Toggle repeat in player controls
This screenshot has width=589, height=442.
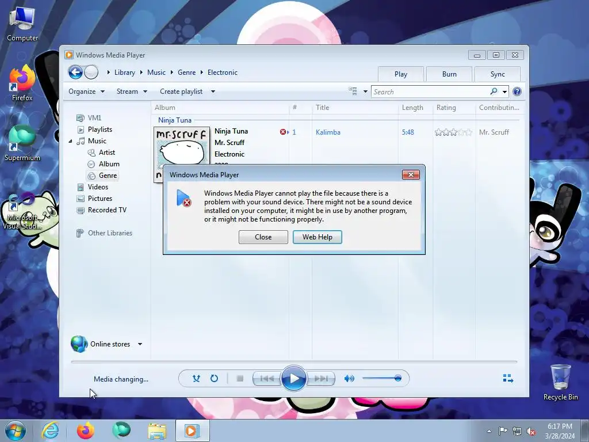pos(214,379)
